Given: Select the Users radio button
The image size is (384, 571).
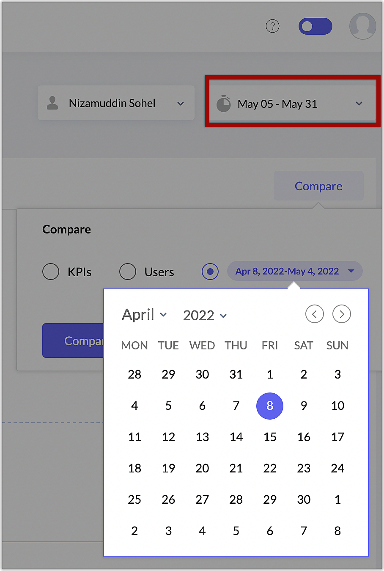Looking at the screenshot, I should pos(128,272).
